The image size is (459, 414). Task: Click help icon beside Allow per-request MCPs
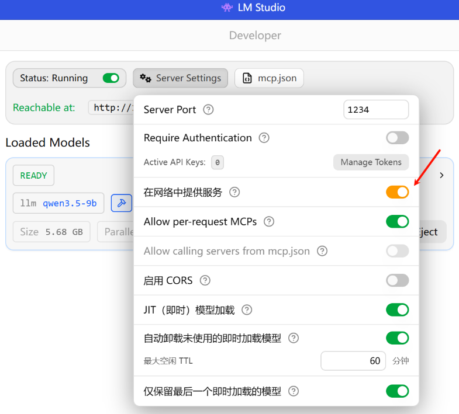point(268,222)
